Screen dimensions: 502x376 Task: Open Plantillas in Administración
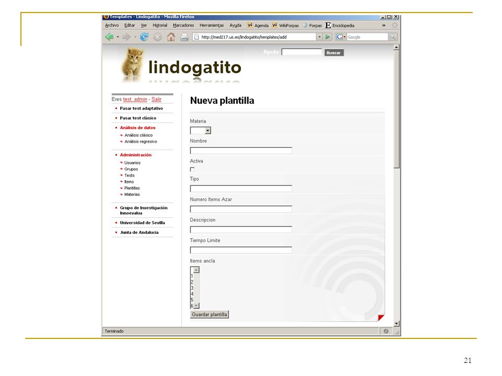(x=132, y=188)
